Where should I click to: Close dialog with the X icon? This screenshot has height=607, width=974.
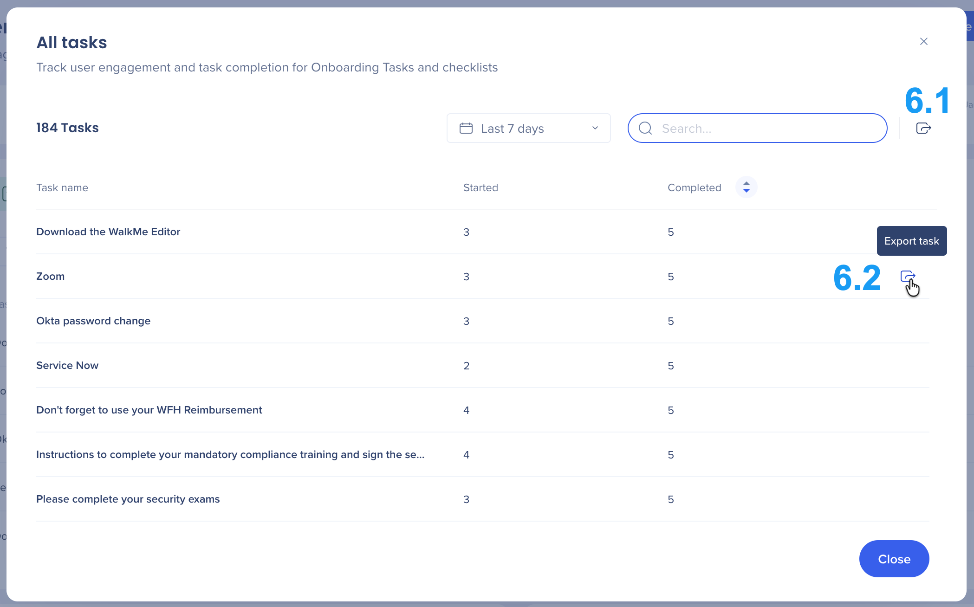point(923,41)
